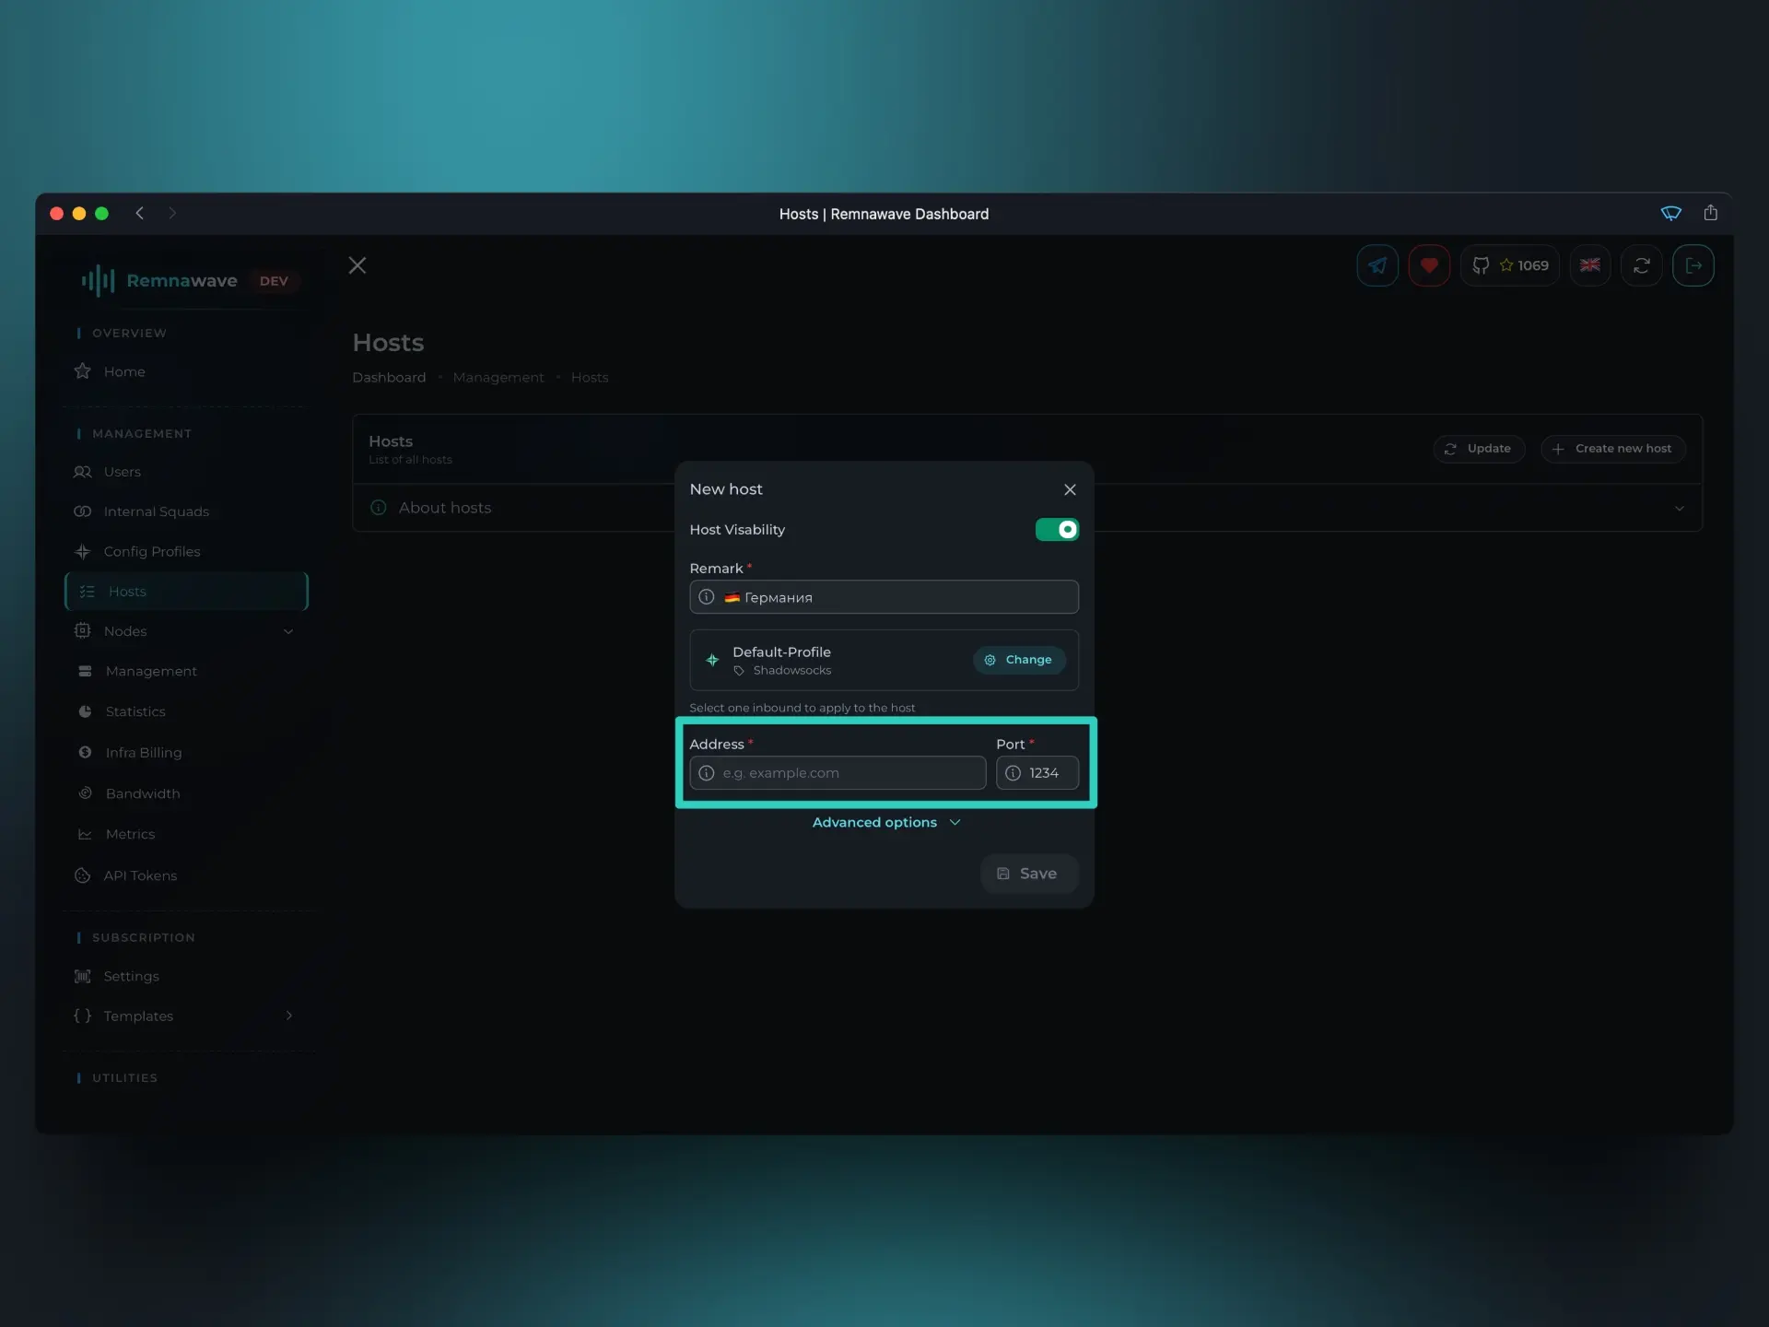Open Config Profiles from the sidebar
This screenshot has height=1327, width=1769.
151,551
